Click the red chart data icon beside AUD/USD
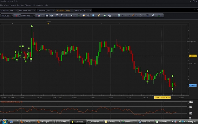Screen dimensions: 198x124 pos(16,16)
